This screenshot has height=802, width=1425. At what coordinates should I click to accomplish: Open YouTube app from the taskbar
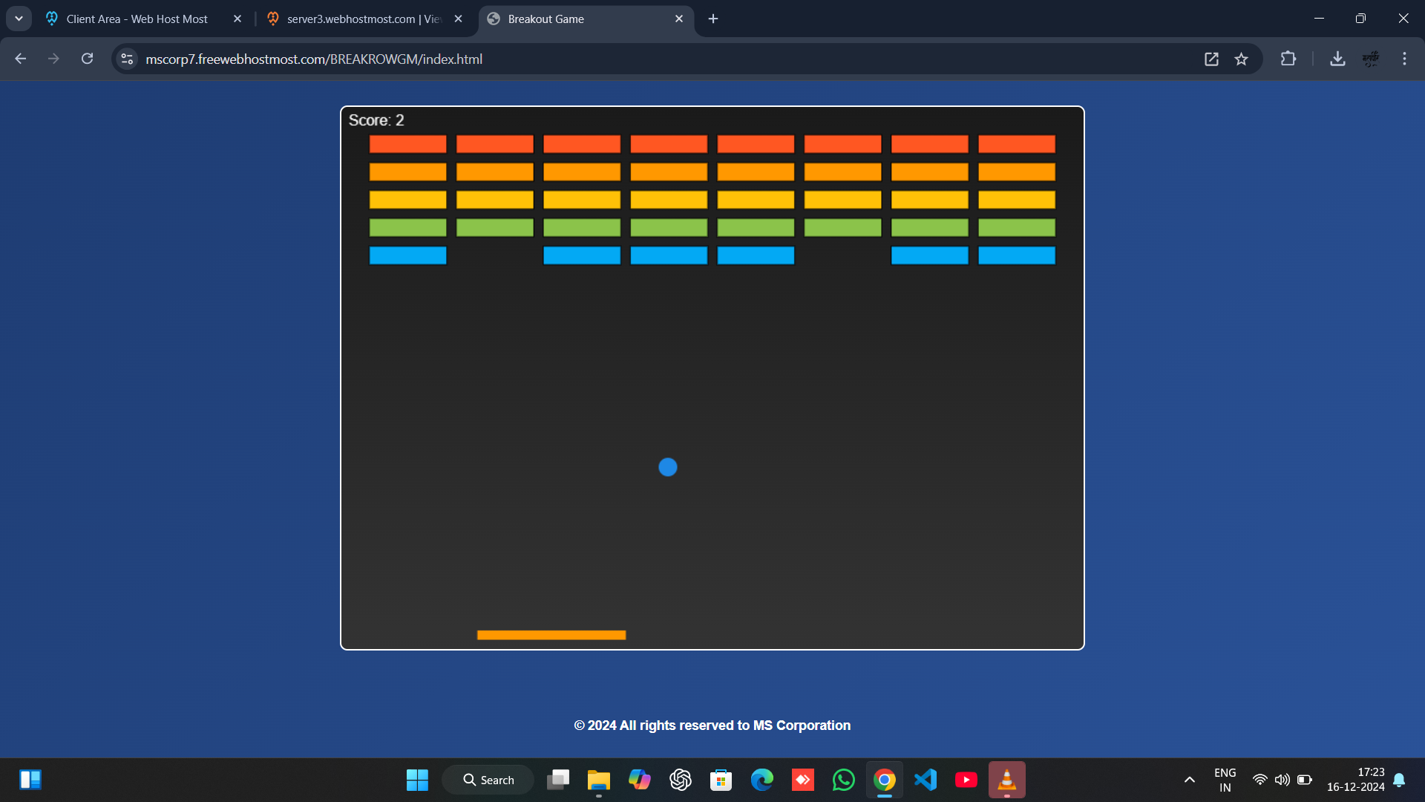pos(966,780)
